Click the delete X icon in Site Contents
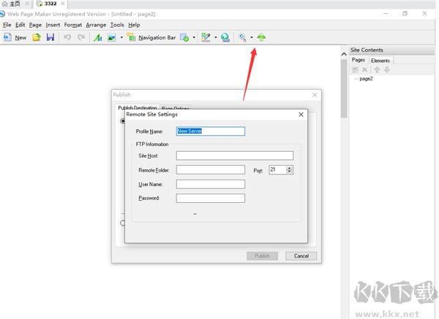The image size is (439, 319). (x=364, y=69)
